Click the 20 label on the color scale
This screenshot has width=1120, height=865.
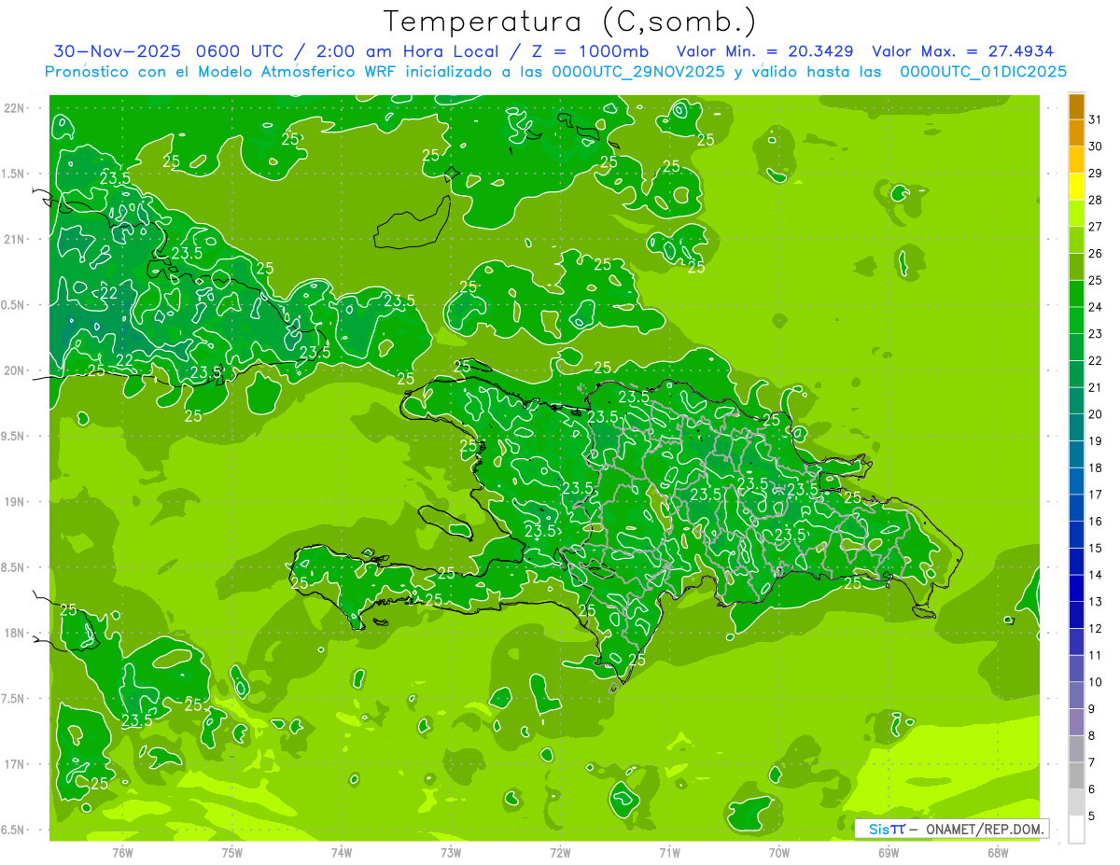tap(1096, 414)
